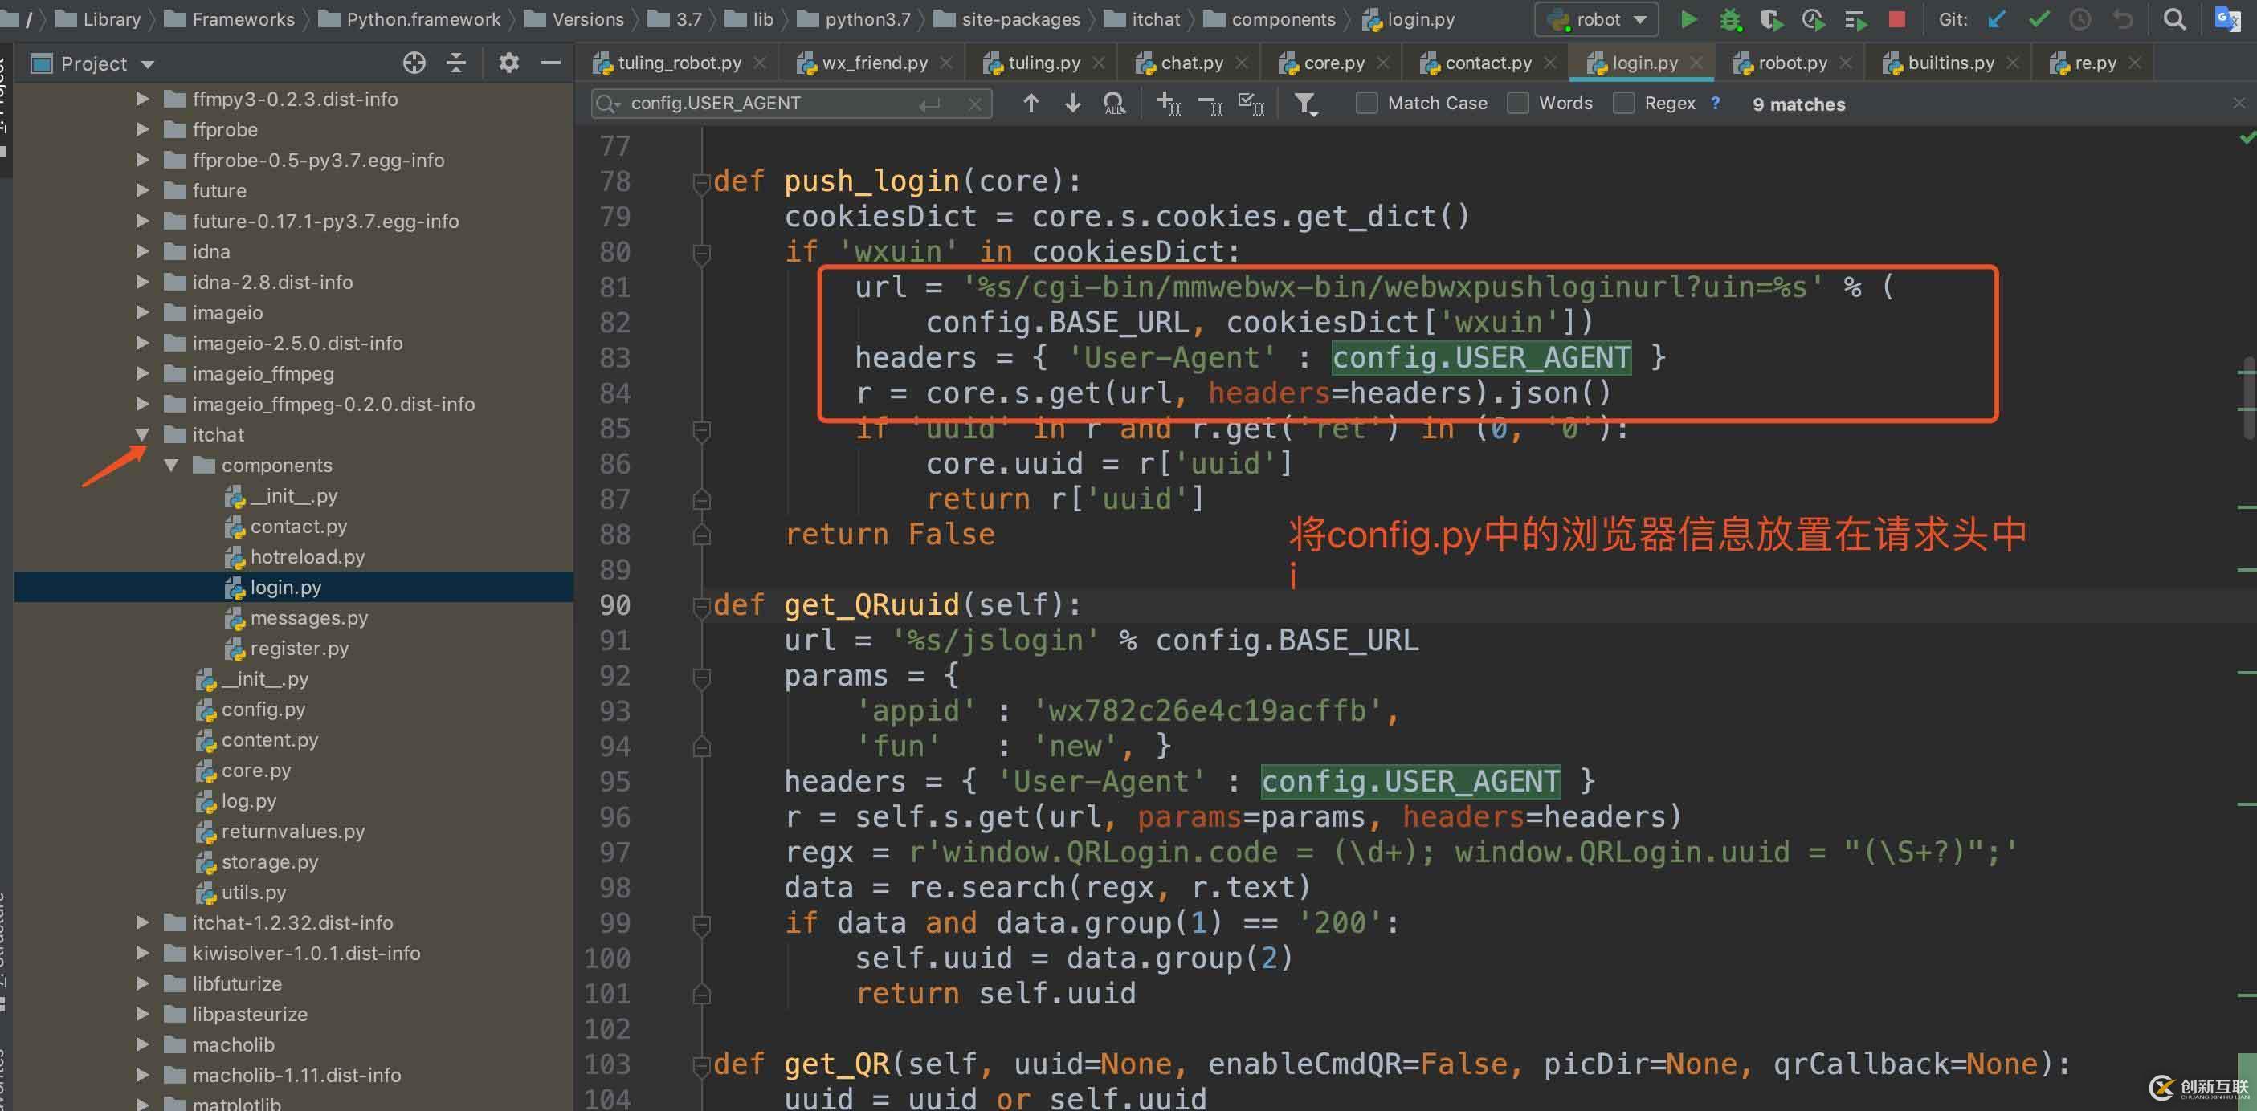Start debugging with the bug icon
The image size is (2257, 1111).
pos(1730,18)
